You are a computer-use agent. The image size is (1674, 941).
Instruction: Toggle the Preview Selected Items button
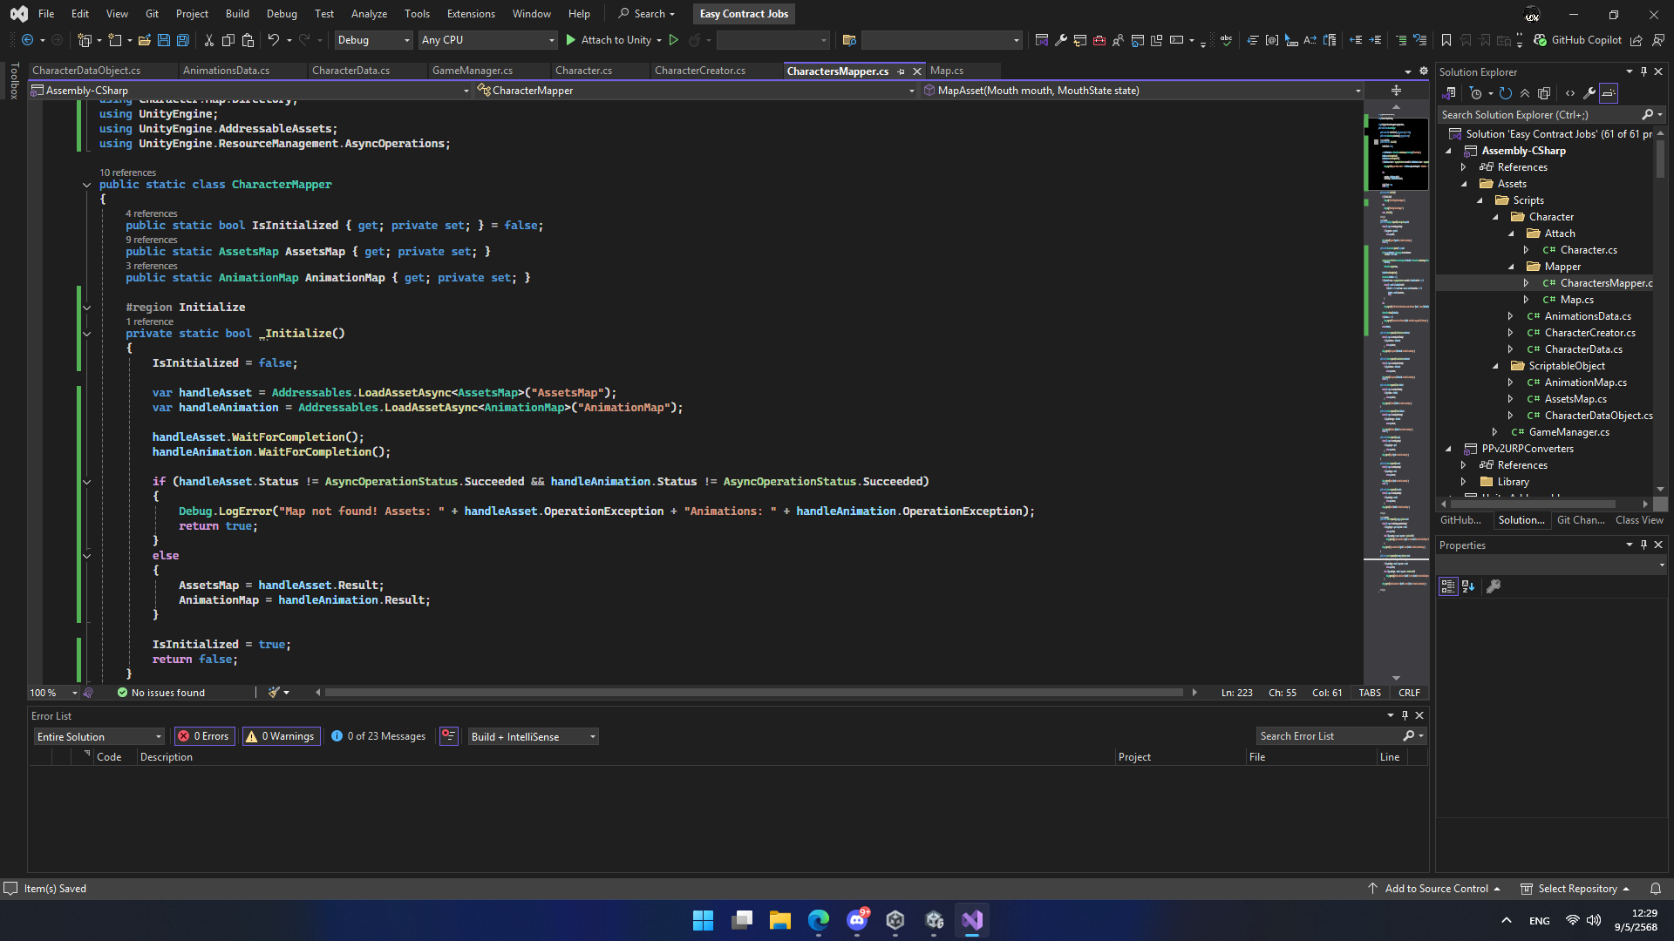[449, 736]
